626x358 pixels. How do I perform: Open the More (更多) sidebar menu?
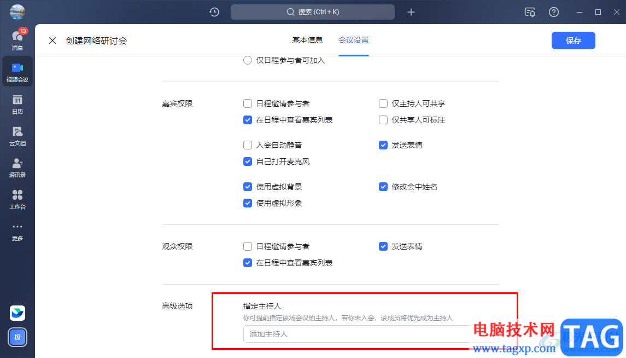17,232
